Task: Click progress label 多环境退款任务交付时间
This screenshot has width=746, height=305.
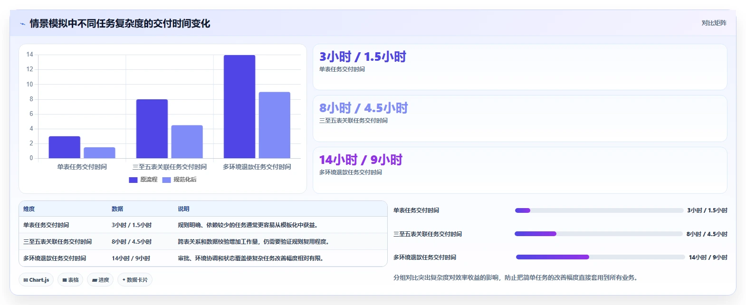Action: 425,257
